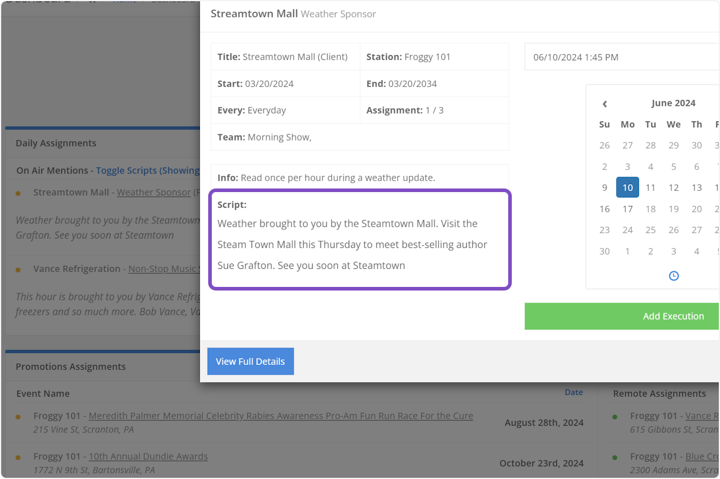Sort promotions by the Date column header

574,392
